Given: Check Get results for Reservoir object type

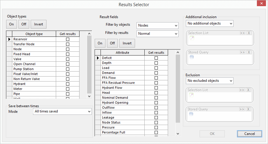Looking at the screenshot, I should tap(68, 39).
